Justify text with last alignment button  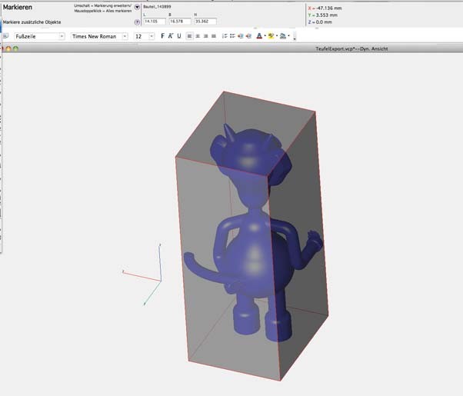[213, 36]
